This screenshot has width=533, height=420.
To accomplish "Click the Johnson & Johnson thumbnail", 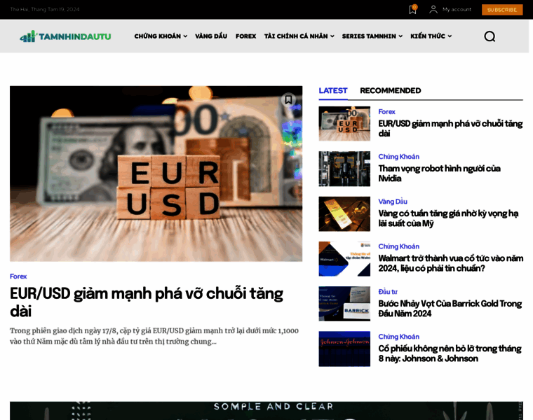I will (344, 349).
